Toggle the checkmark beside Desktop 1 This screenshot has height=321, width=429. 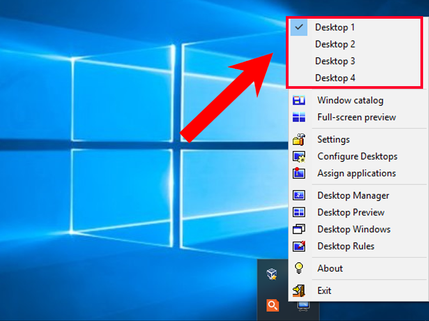[299, 27]
